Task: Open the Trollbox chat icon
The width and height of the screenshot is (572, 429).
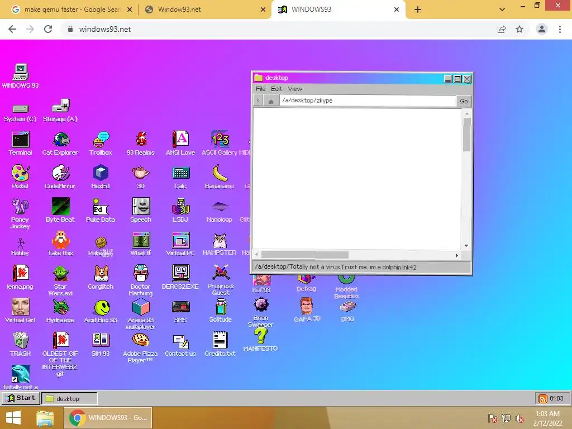Action: 101,143
